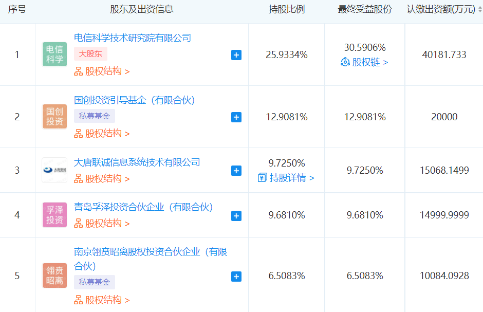The width and height of the screenshot is (483, 312).
Task: Select the 9.6810% value in 持股比例 column
Action: (287, 215)
